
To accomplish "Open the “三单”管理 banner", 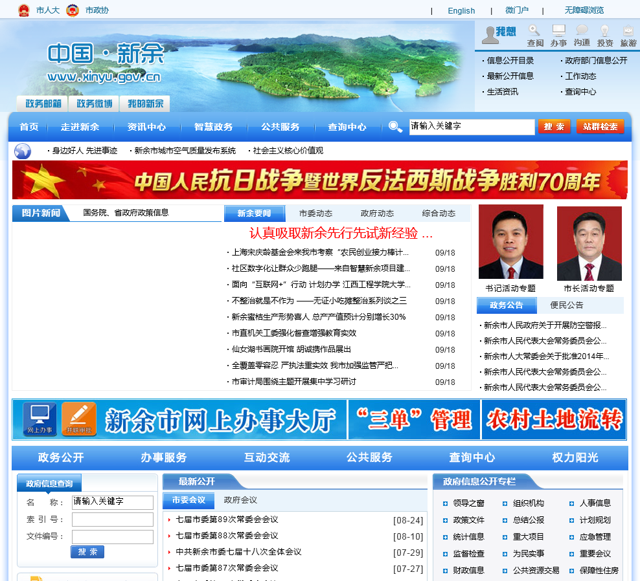I will (x=414, y=419).
